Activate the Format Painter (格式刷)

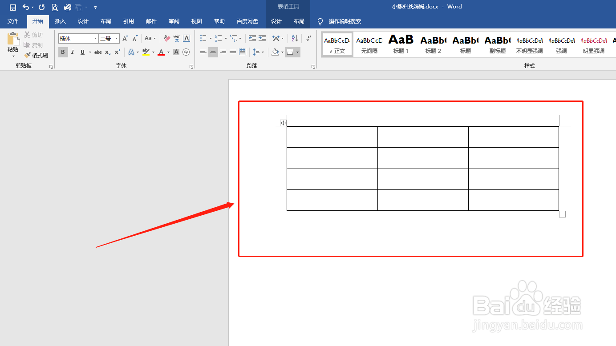[36, 56]
